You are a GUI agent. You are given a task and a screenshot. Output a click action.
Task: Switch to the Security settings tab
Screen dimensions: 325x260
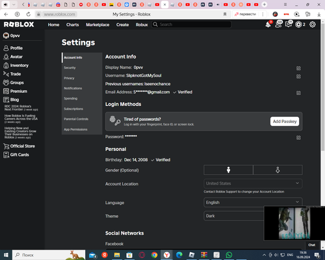click(x=82, y=68)
